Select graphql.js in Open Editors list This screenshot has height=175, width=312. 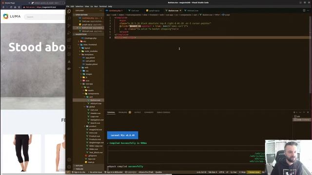click(89, 24)
